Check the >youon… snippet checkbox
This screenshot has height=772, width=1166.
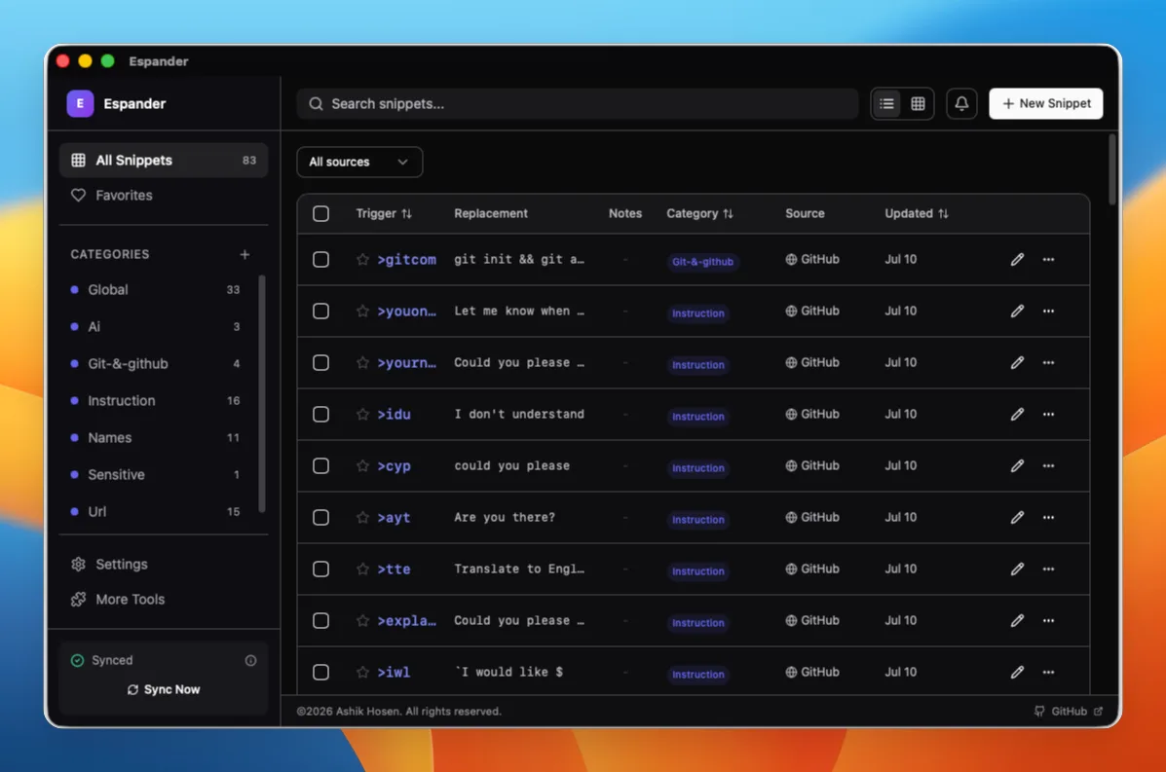pyautogui.click(x=320, y=312)
